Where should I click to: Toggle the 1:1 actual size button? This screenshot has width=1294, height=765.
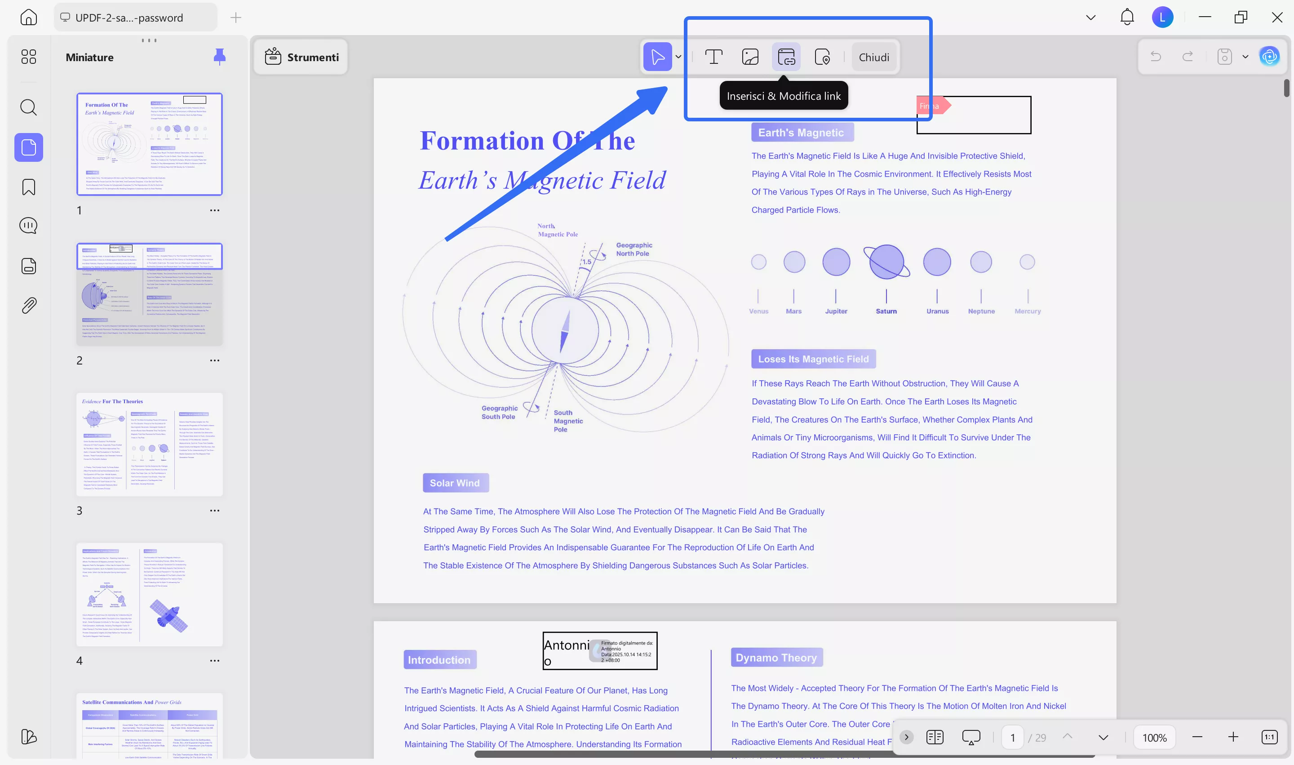point(1269,737)
